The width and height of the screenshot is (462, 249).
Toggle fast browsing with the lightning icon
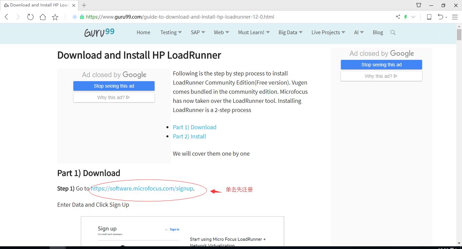(x=405, y=17)
